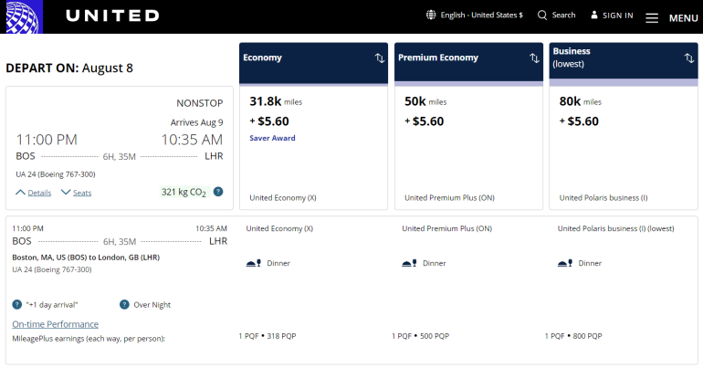The width and height of the screenshot is (703, 368).
Task: Click the Over Night info icon
Action: tap(124, 304)
